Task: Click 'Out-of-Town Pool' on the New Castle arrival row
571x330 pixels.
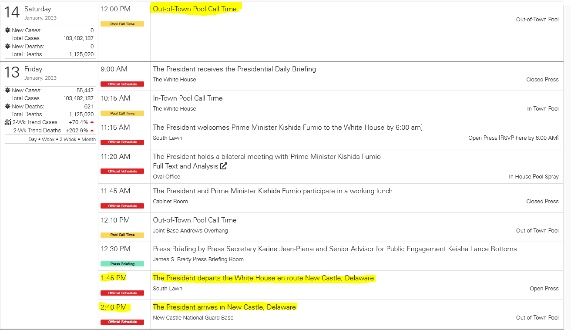Action: [x=537, y=318]
